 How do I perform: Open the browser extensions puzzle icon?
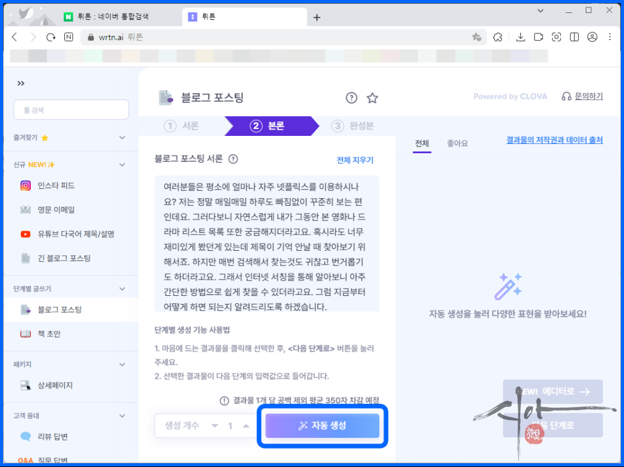pos(497,37)
